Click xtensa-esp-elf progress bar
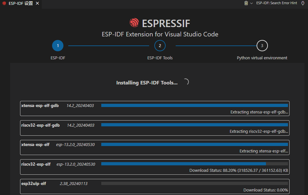This screenshot has height=195, width=308. [x=194, y=144]
